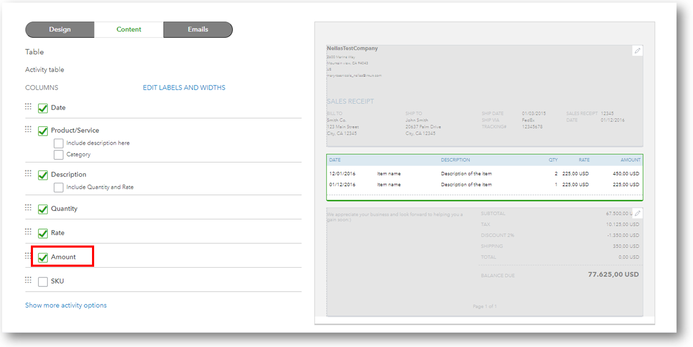The width and height of the screenshot is (693, 347).
Task: Click the pencil edit icon on header section
Action: coord(637,51)
